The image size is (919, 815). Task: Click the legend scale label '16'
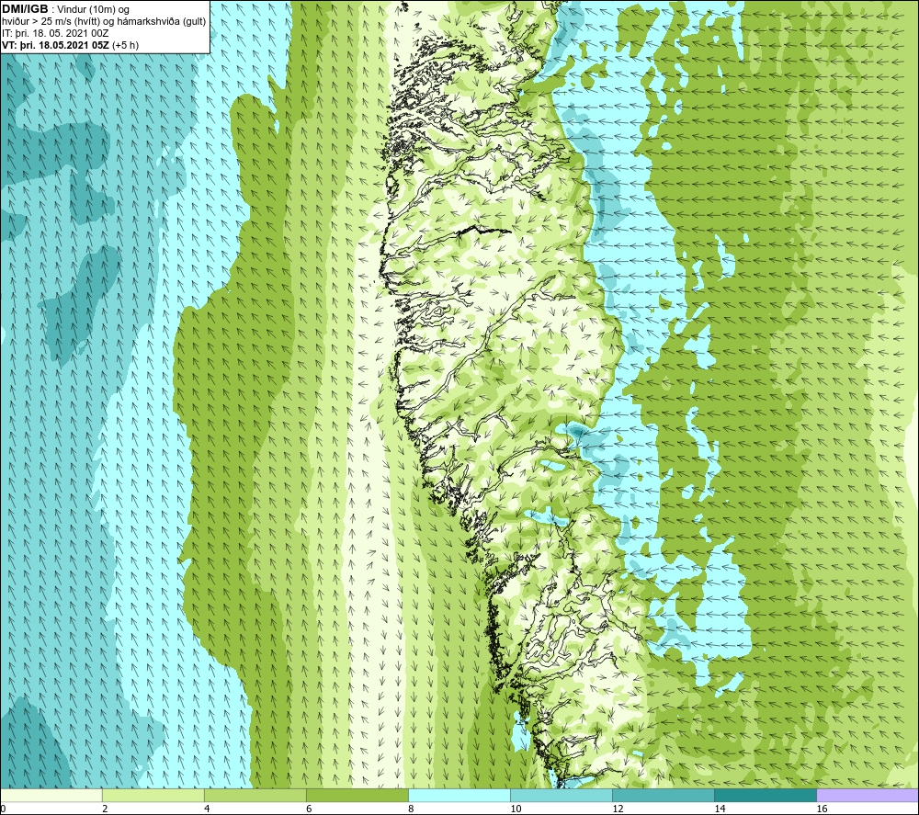click(x=822, y=809)
